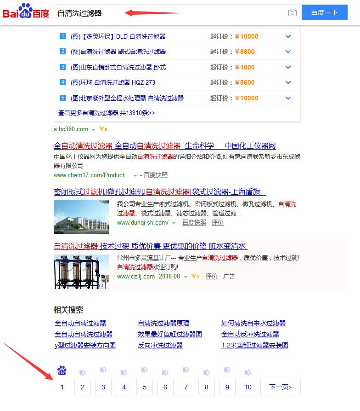360x411 pixels.
Task: Open 查看更多自清洗过滤器 link
Action: point(107,113)
